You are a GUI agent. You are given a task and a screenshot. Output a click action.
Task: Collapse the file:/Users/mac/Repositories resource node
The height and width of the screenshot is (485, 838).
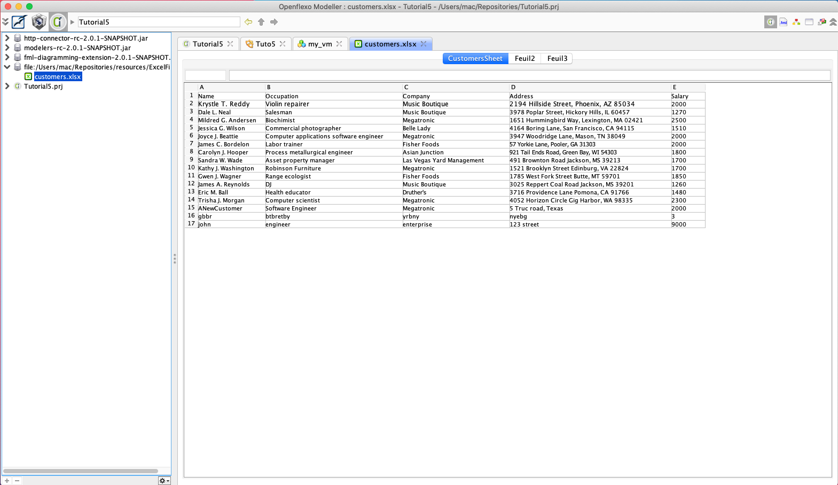tap(7, 67)
